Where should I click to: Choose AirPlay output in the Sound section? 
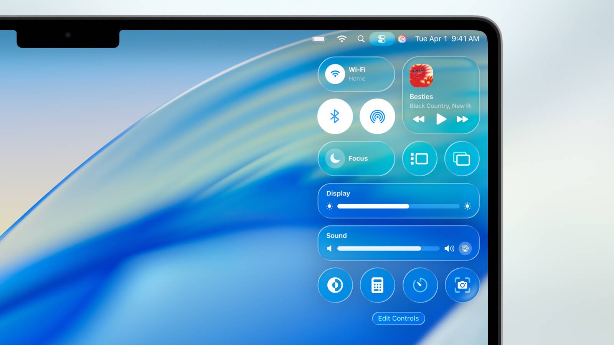pos(465,248)
